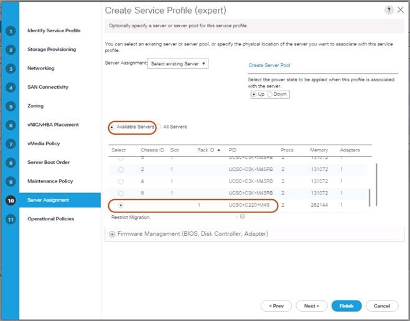The height and width of the screenshot is (321, 410).
Task: Go to the Networking step
Action: point(40,68)
